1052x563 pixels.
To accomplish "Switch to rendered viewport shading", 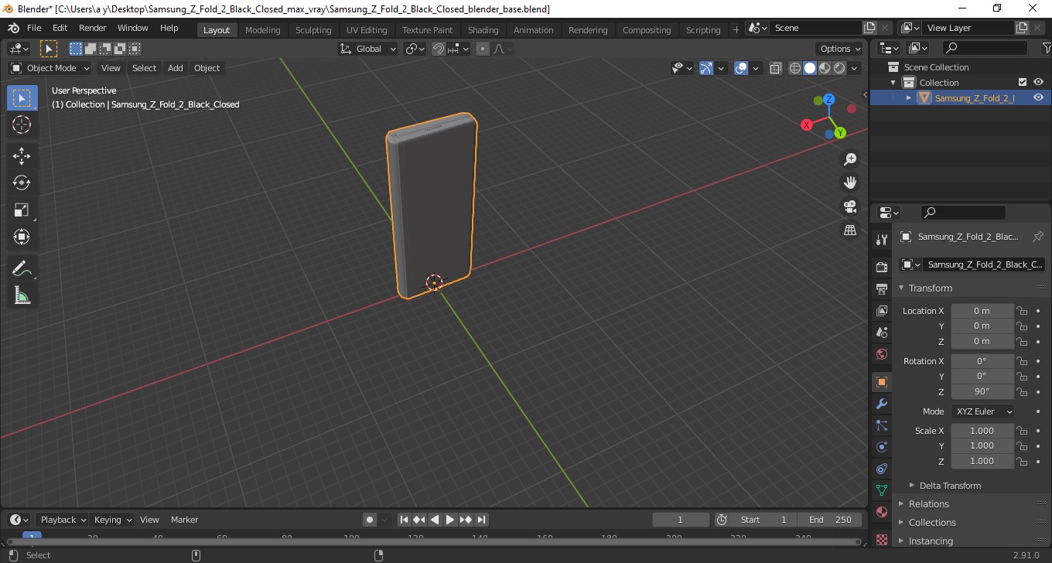I will (839, 68).
